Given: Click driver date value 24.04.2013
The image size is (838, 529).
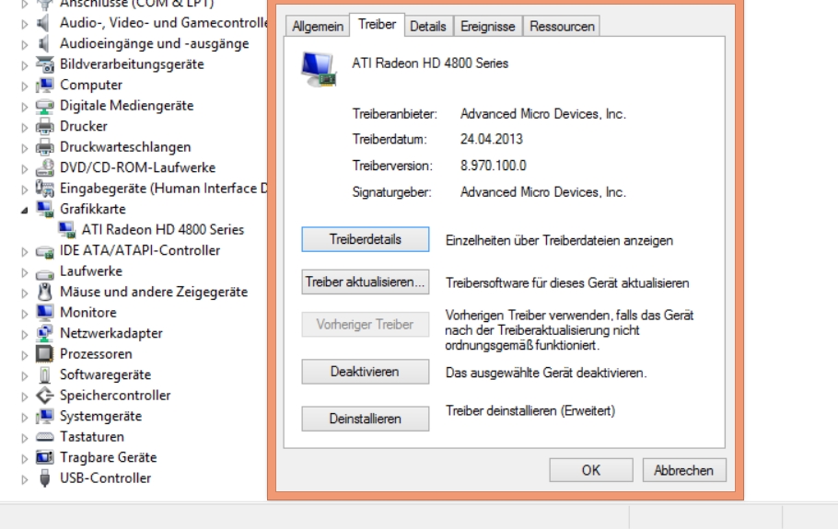Looking at the screenshot, I should 491,139.
